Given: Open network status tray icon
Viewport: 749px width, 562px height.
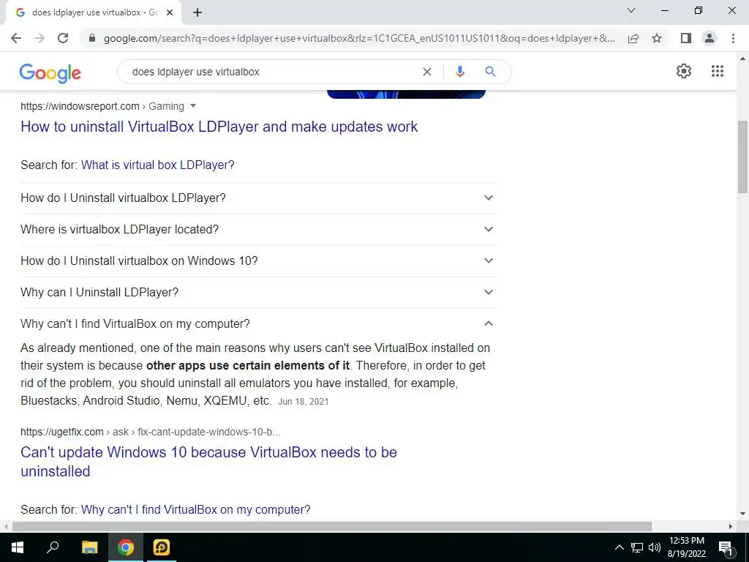Looking at the screenshot, I should point(637,547).
